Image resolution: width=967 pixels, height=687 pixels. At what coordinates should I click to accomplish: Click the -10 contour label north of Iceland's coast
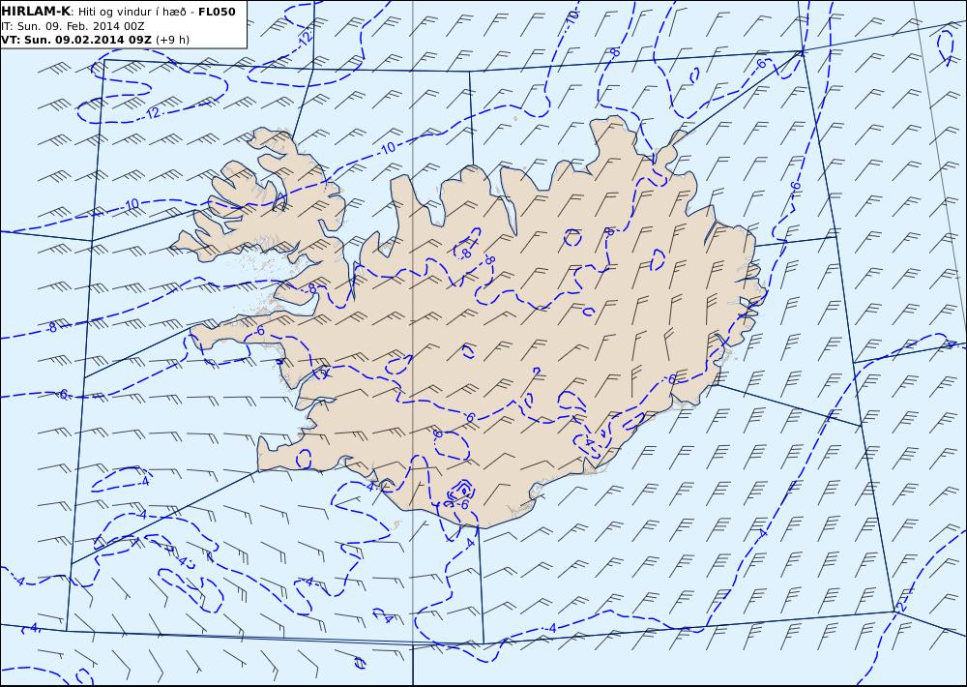[x=387, y=149]
